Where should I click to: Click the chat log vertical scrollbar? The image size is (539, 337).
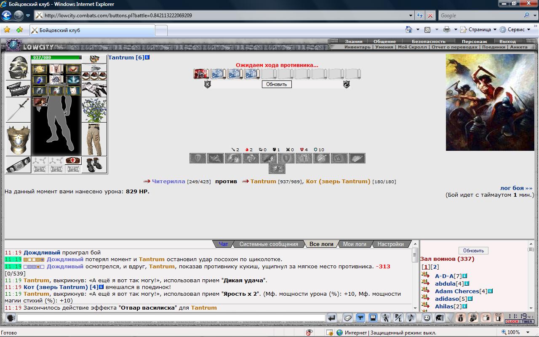coord(415,277)
